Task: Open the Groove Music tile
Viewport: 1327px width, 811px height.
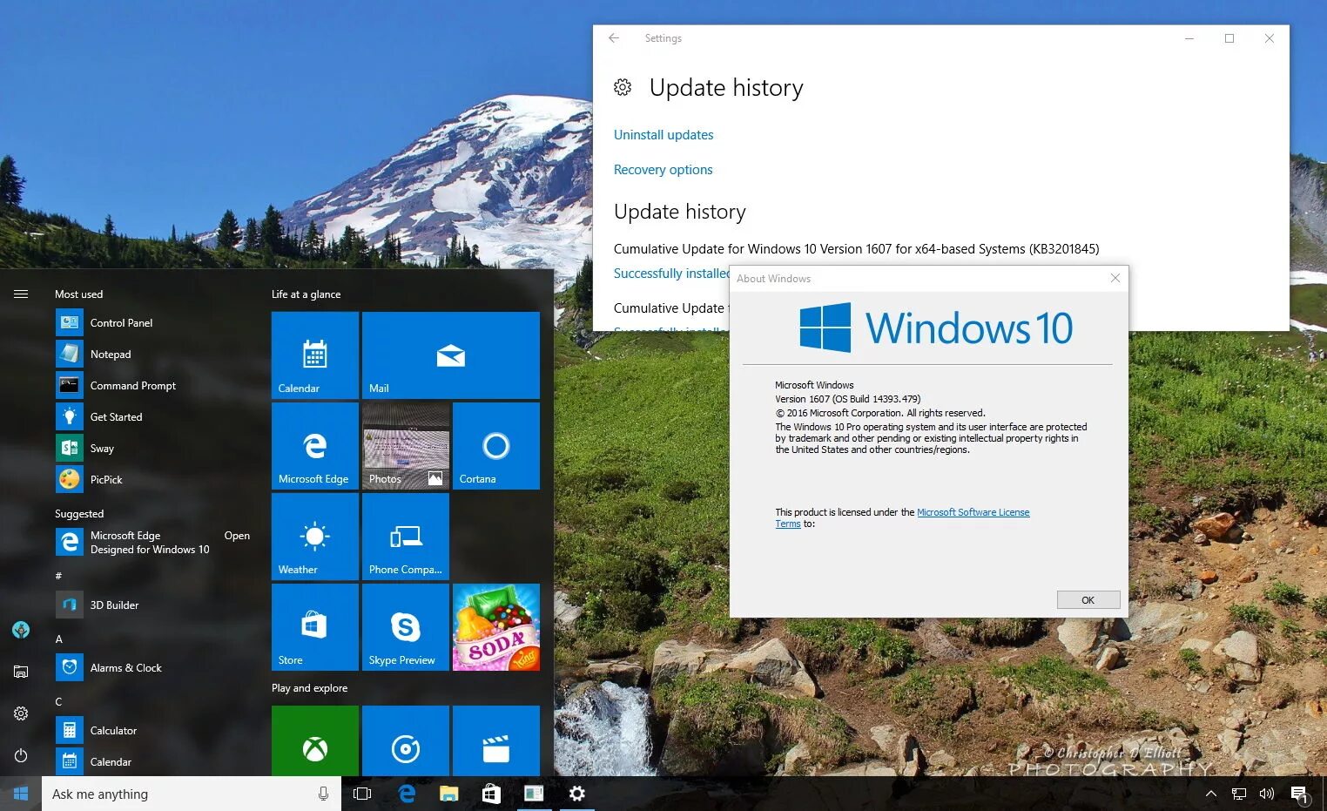Action: [406, 741]
